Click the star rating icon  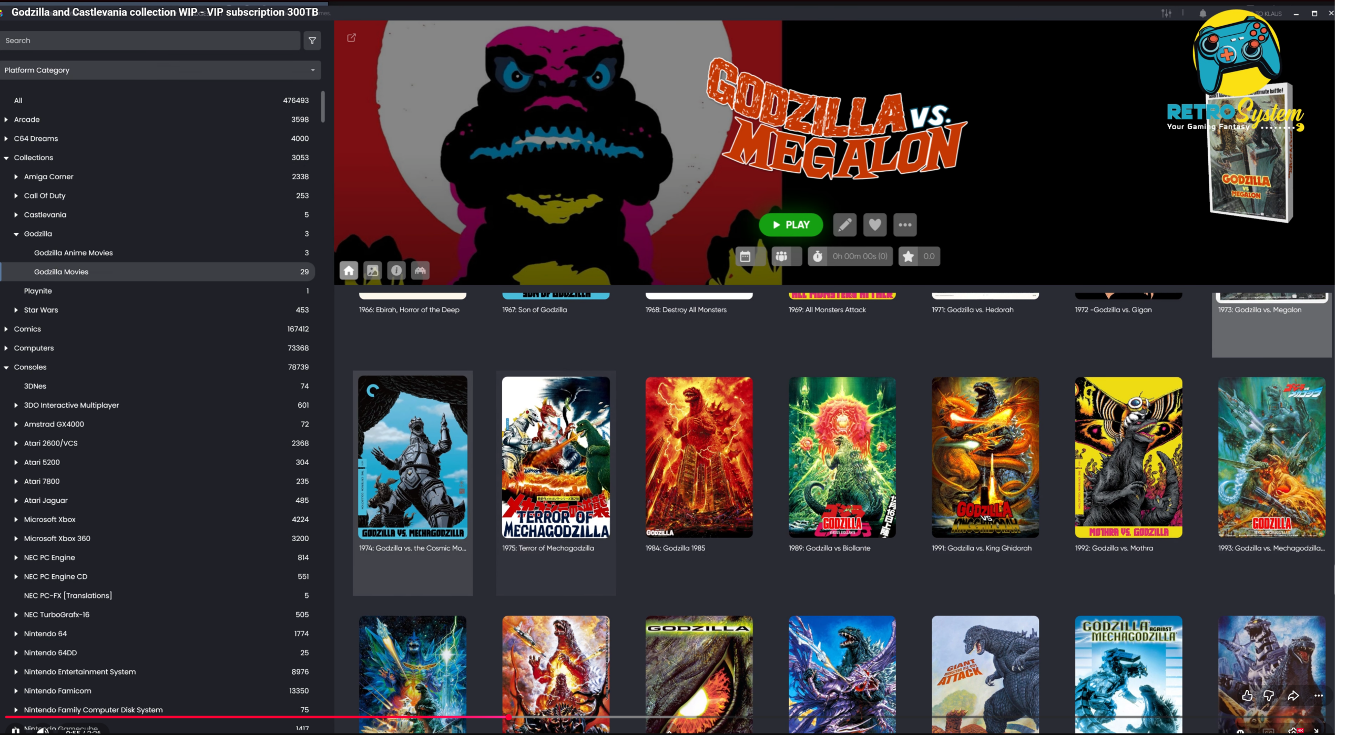coord(908,256)
